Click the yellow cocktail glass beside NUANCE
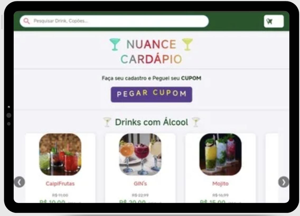Viewport: 300px width, 216px height. pos(187,44)
